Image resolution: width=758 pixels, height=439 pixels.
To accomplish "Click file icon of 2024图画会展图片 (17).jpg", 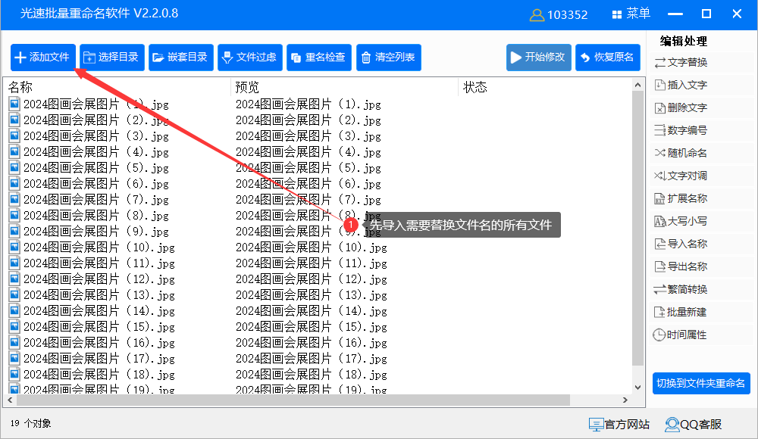I will [14, 359].
